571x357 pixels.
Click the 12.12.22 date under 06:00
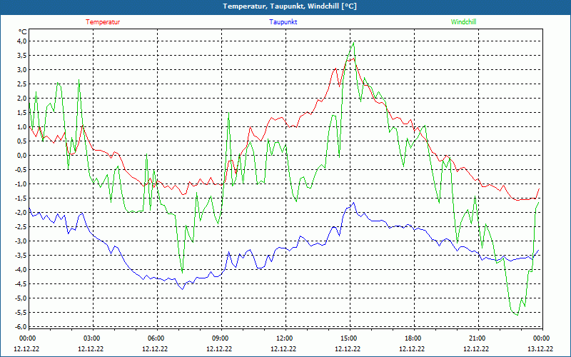click(155, 348)
